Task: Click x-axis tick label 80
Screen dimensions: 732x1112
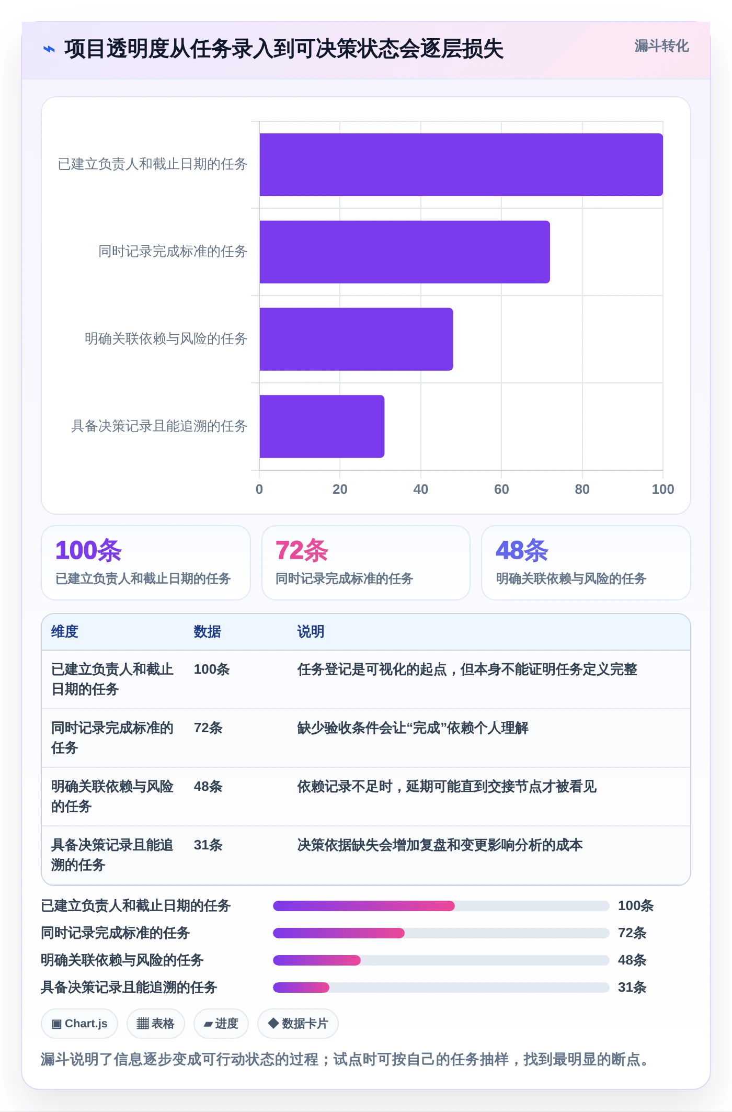Action: click(582, 489)
